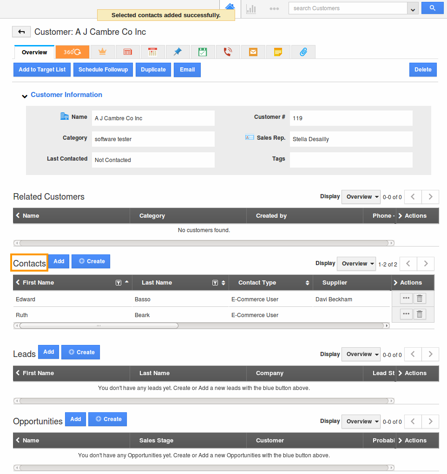Open the pinned items tab
The width and height of the screenshot is (447, 474).
(177, 52)
